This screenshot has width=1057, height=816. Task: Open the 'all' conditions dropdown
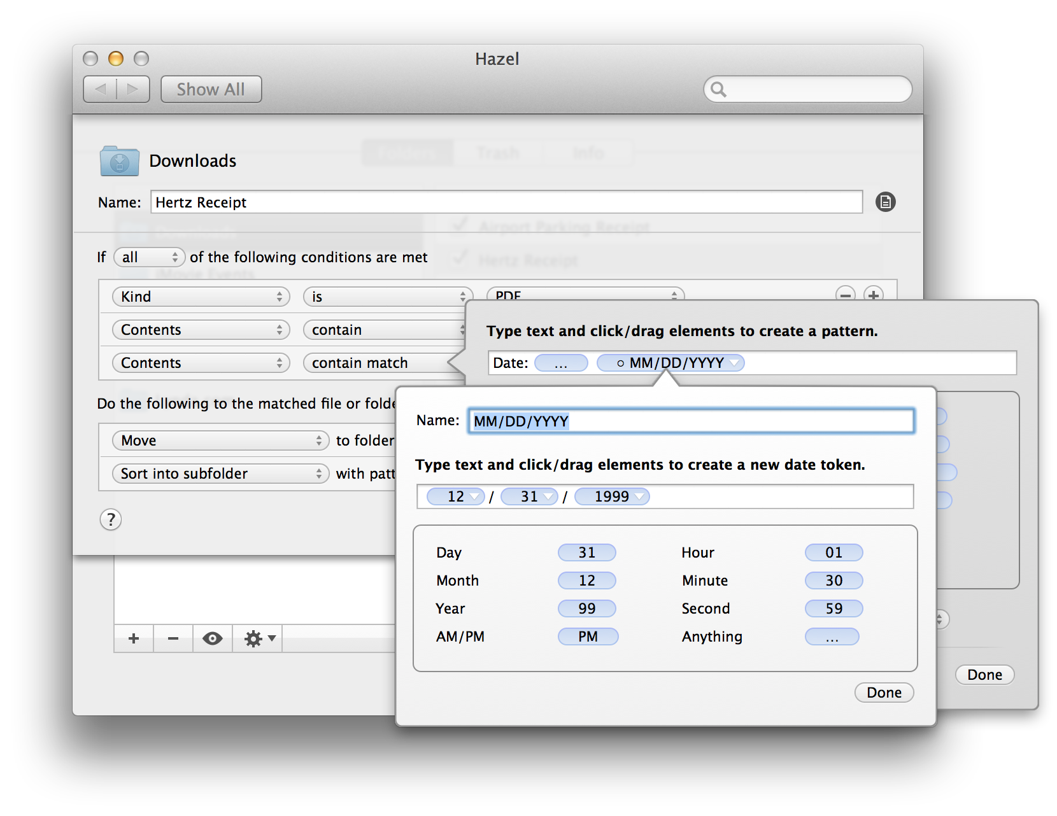pos(150,257)
